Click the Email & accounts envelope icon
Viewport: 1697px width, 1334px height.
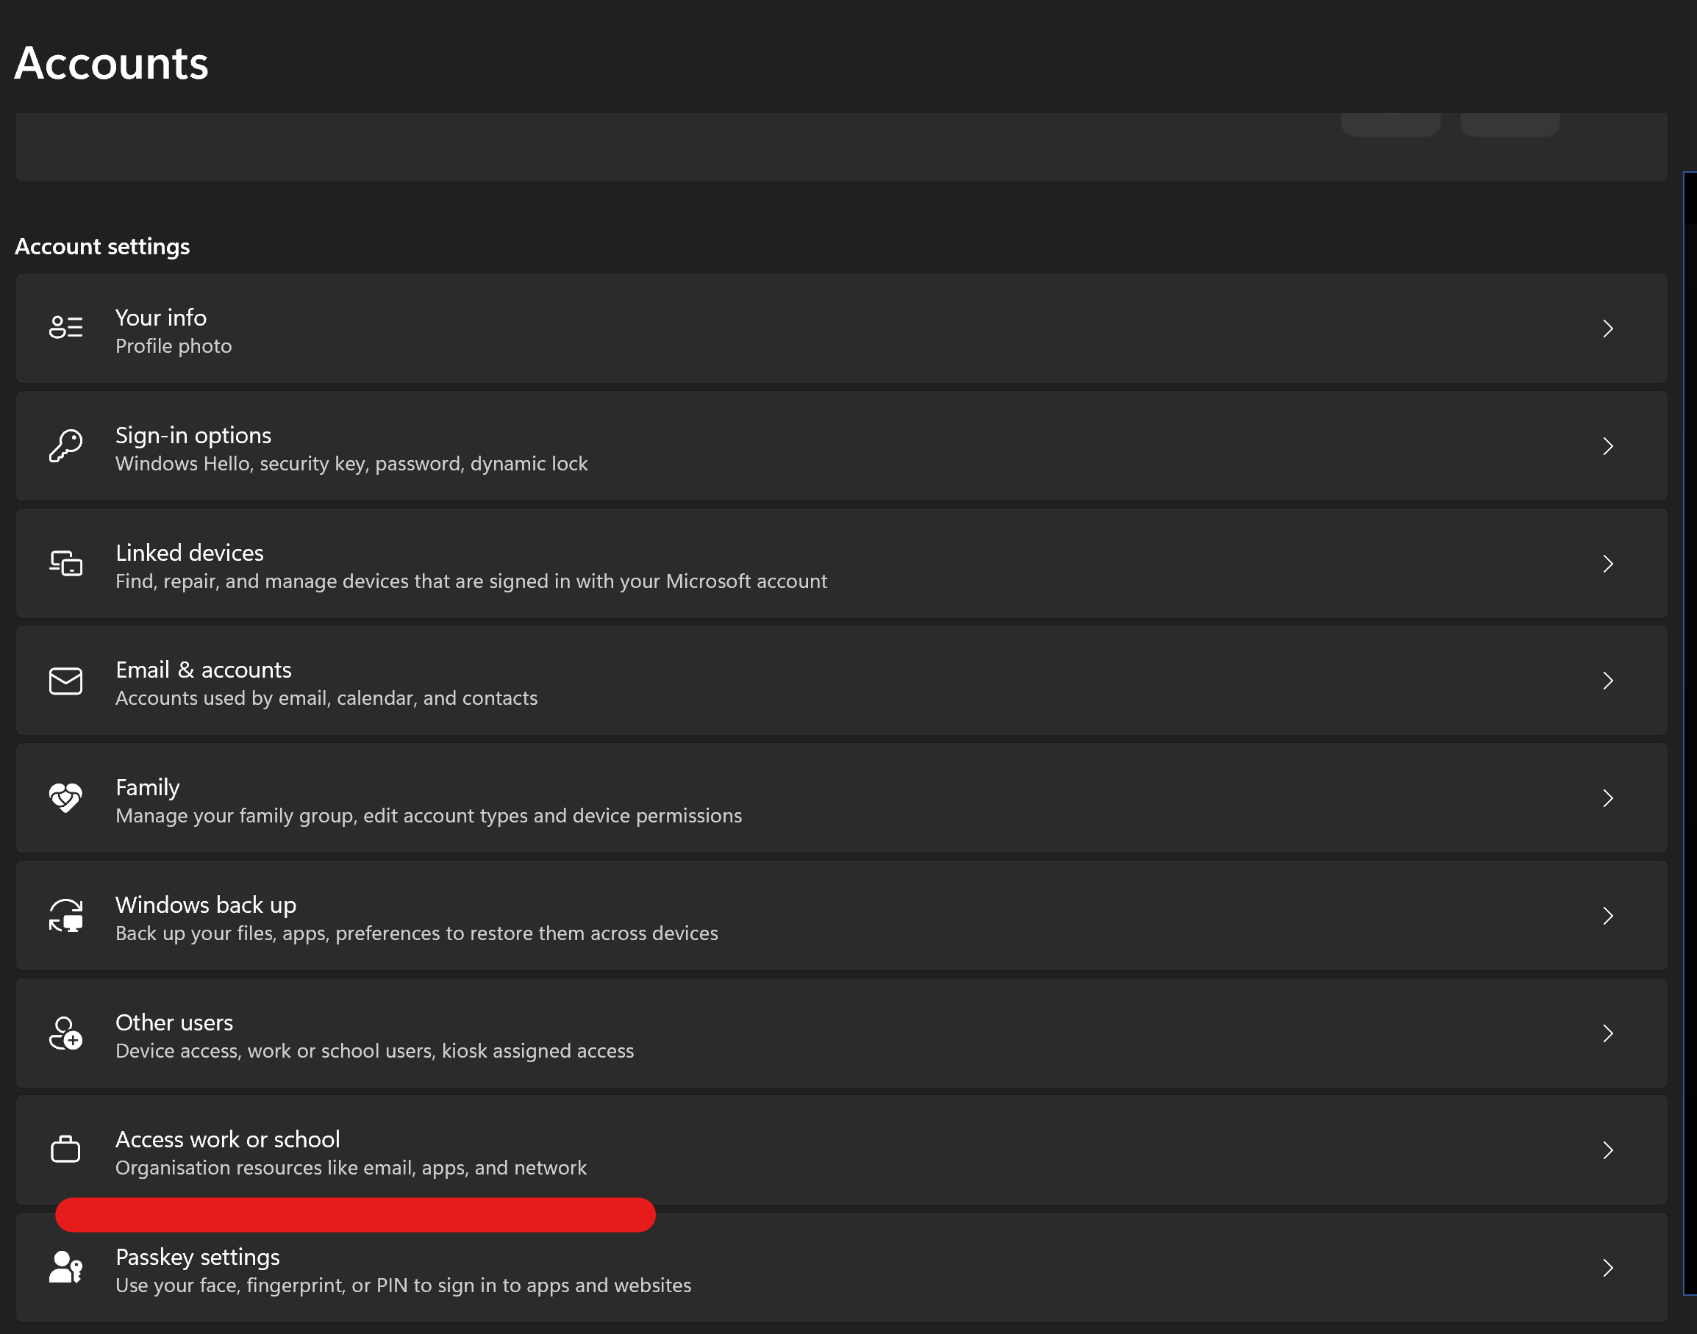point(65,681)
